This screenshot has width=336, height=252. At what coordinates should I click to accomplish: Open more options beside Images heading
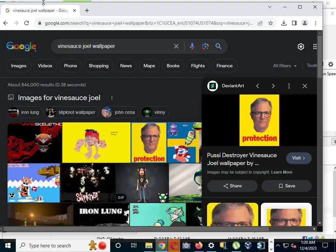tap(112, 98)
